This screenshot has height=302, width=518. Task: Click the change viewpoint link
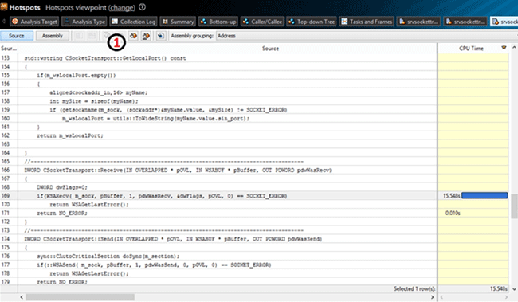(x=122, y=8)
